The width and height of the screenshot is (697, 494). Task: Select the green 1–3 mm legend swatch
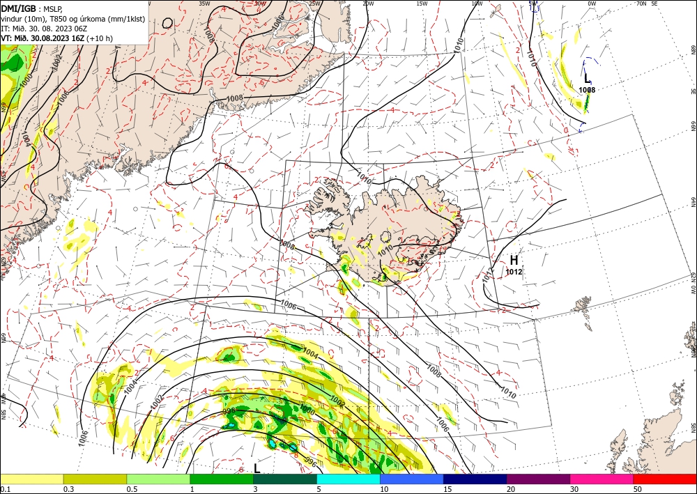pyautogui.click(x=222, y=479)
